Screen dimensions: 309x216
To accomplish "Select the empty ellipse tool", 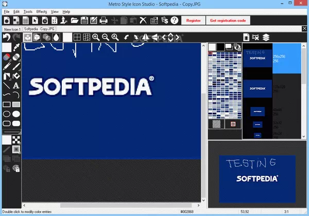I will click(7, 114).
